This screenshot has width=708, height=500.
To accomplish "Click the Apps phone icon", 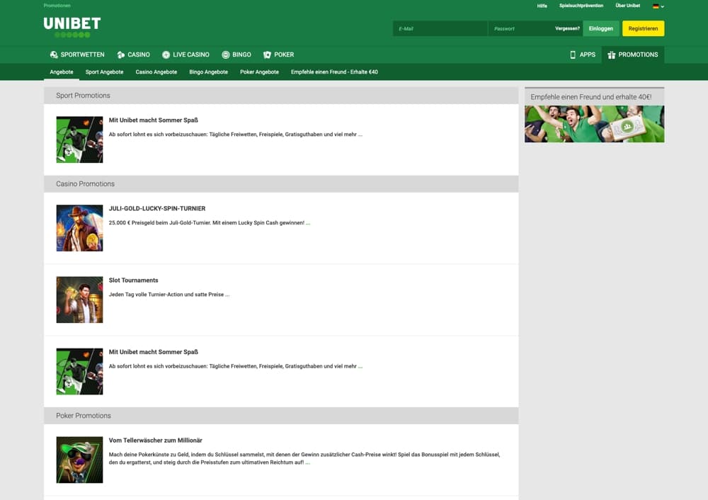I will 573,55.
